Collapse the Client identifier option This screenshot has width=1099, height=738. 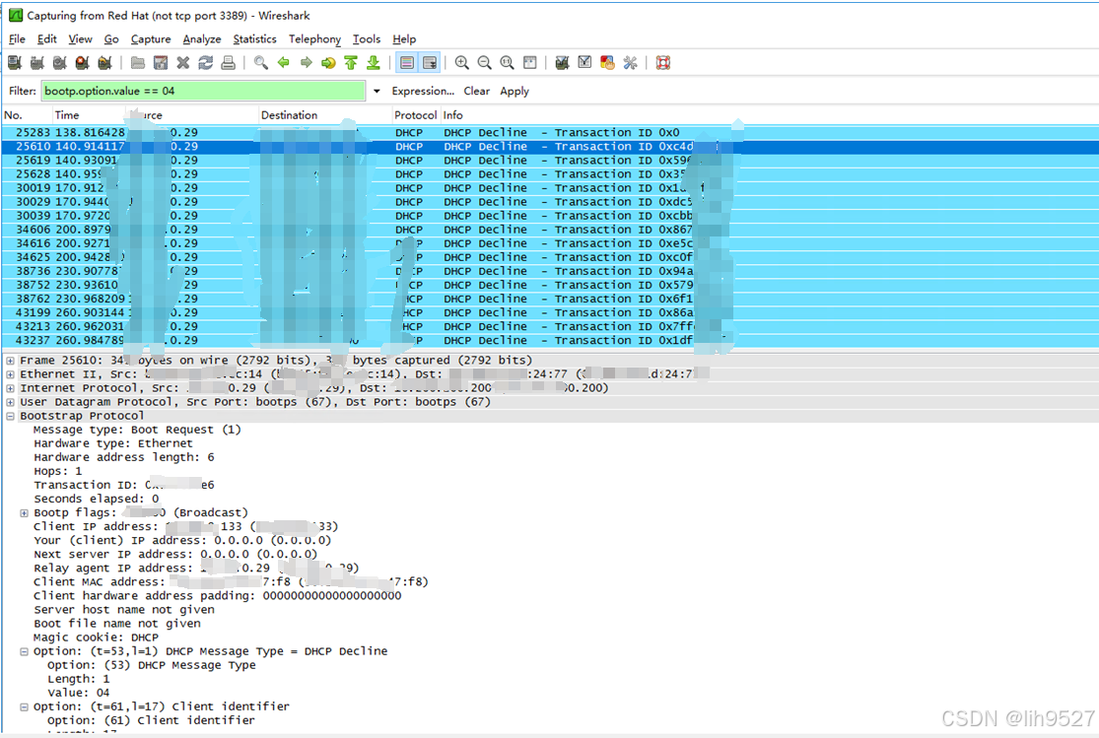(x=24, y=707)
